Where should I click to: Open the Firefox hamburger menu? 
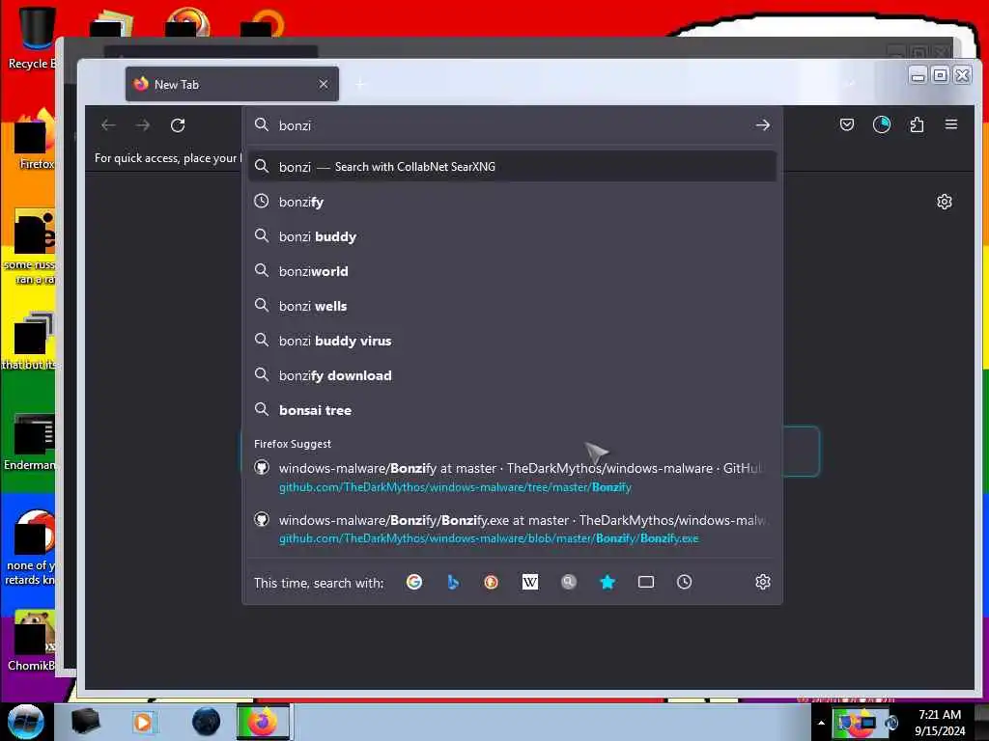point(951,124)
